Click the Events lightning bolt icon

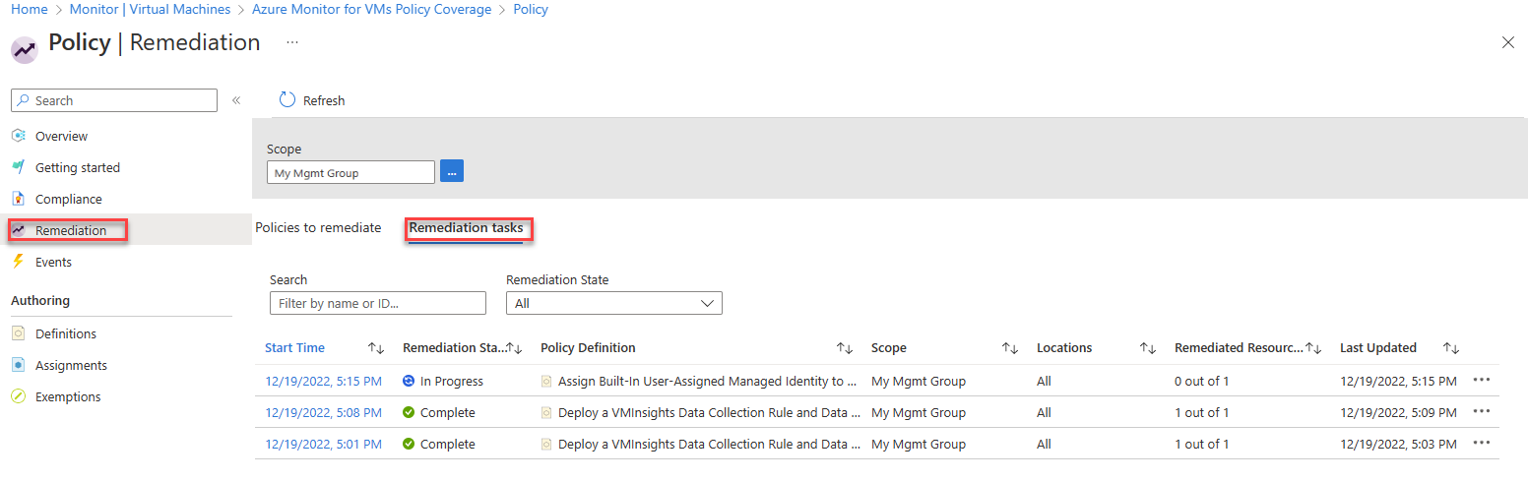[19, 262]
